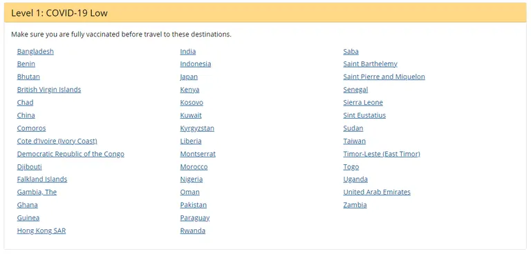Select United Arab Emirates link

[377, 192]
